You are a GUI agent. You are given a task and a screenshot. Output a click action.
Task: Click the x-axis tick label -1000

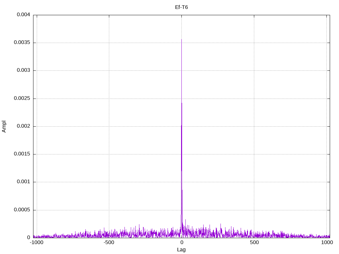click(36, 242)
